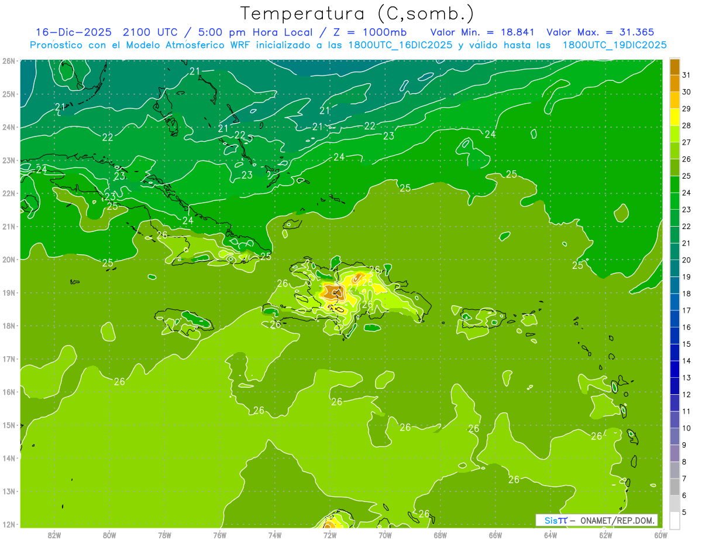The image size is (702, 543).
Task: Click the brown-orange top segment of color bar
Action: click(x=675, y=67)
